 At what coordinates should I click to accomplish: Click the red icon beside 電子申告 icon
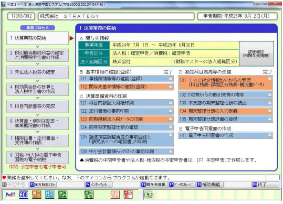click(128, 195)
